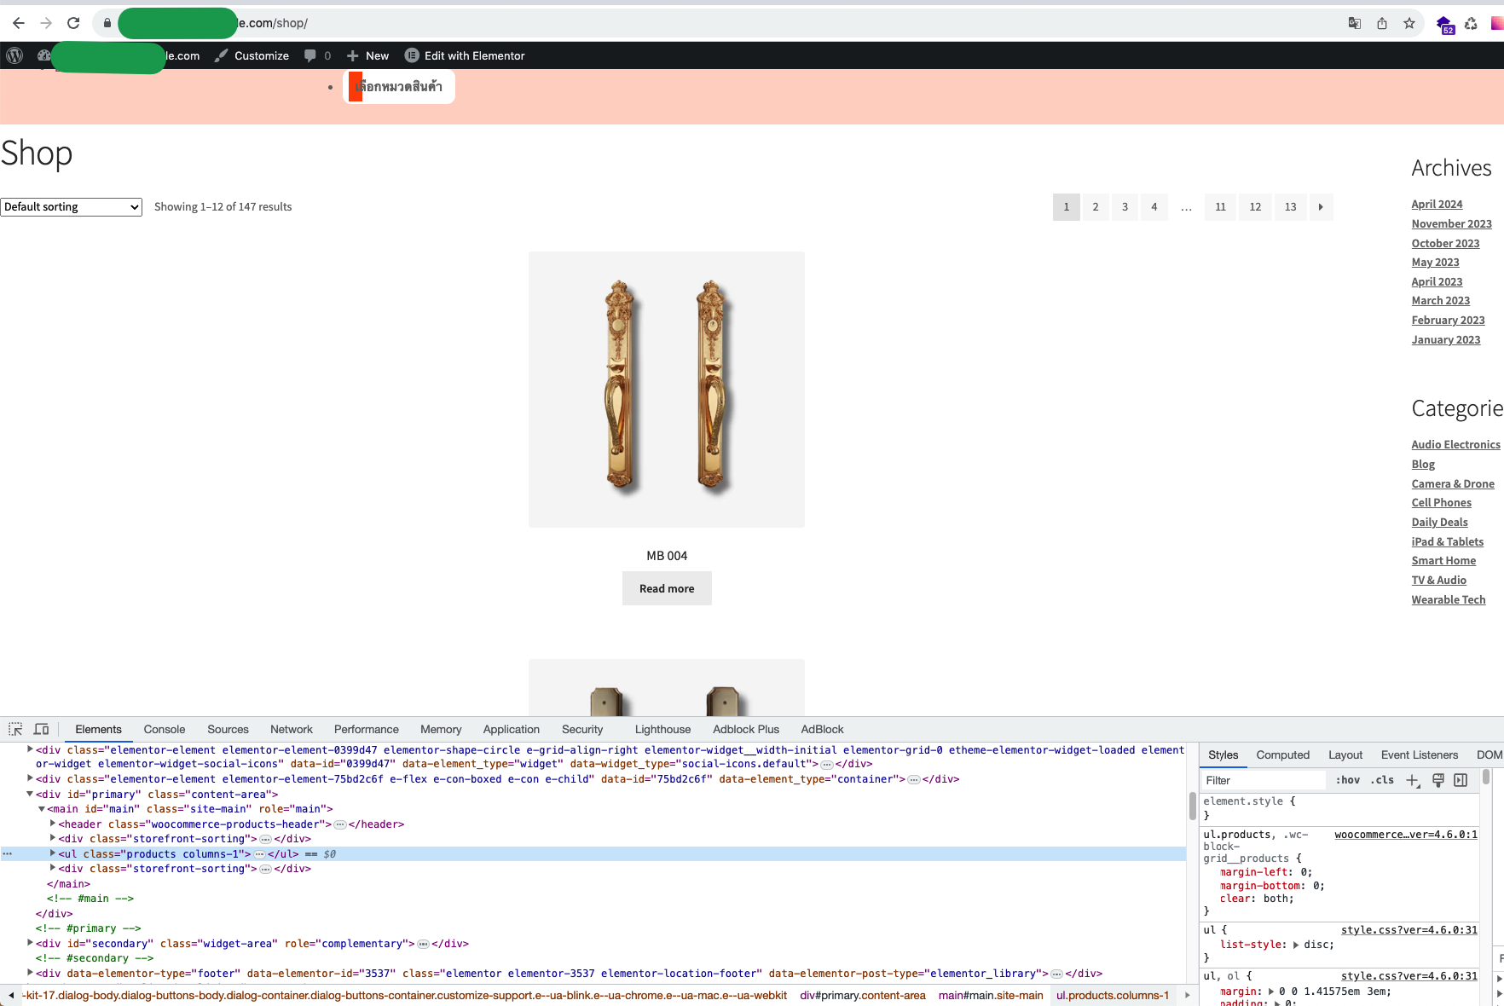The width and height of the screenshot is (1504, 1006).
Task: Open the recycle arrows extension icon
Action: (x=1471, y=23)
